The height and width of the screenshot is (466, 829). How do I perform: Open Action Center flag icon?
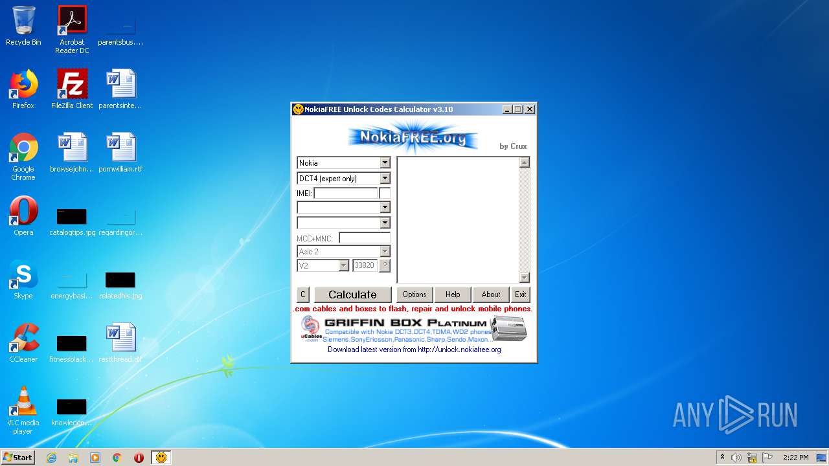pyautogui.click(x=767, y=458)
